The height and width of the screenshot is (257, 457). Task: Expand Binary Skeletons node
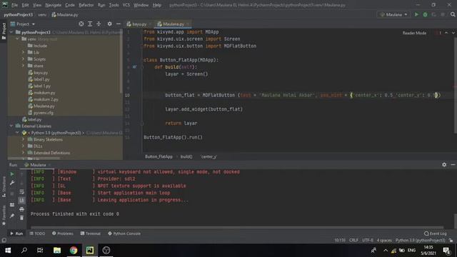(23, 139)
